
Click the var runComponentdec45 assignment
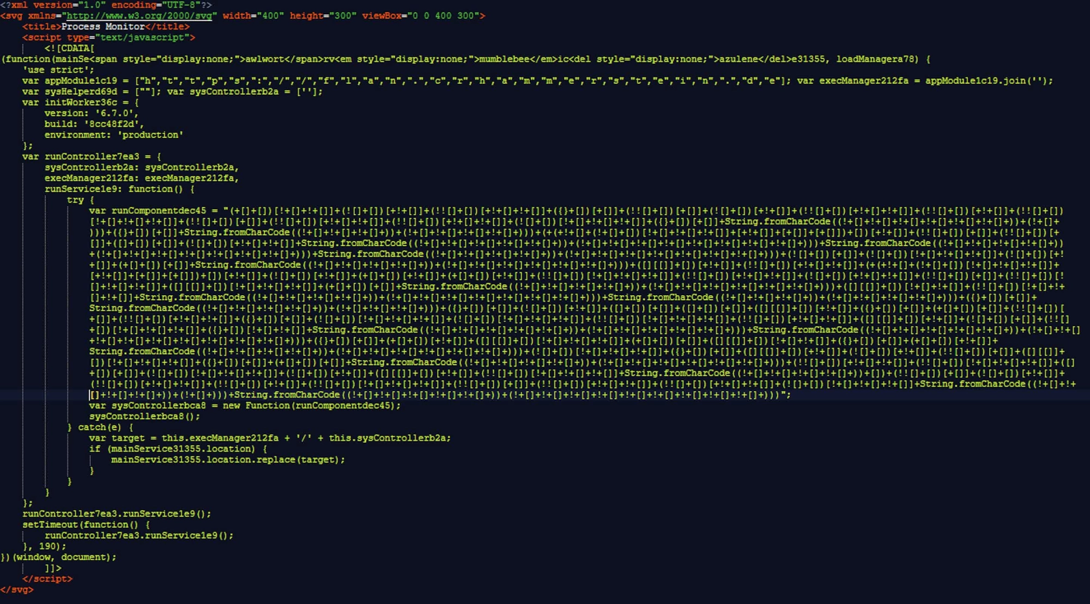point(577,211)
